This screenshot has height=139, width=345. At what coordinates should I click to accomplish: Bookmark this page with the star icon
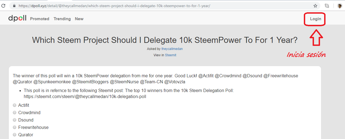[315, 6]
